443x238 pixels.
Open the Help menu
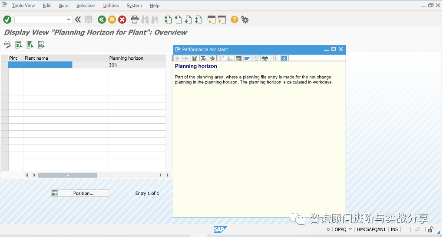coord(155,5)
